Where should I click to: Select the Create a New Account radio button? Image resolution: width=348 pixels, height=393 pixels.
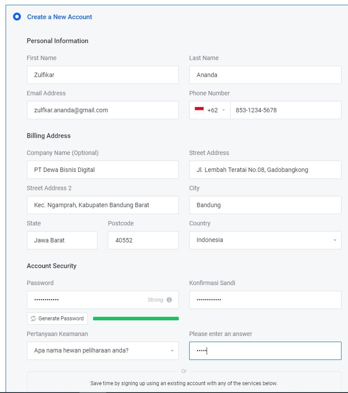tap(17, 17)
